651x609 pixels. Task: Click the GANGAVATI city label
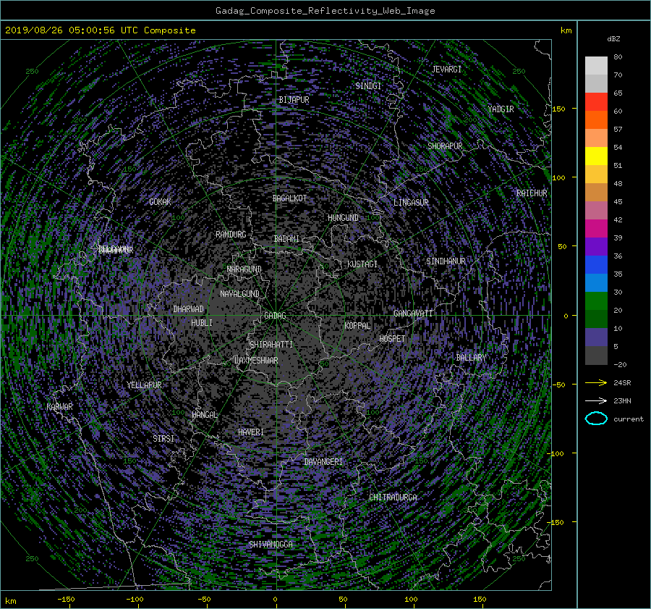click(413, 314)
